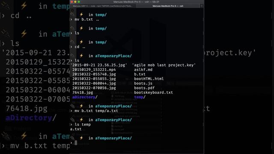Viewport: 274px width, 154px height.
Task: Minimize the terminal with the yellow button
Action: coord(75,2)
